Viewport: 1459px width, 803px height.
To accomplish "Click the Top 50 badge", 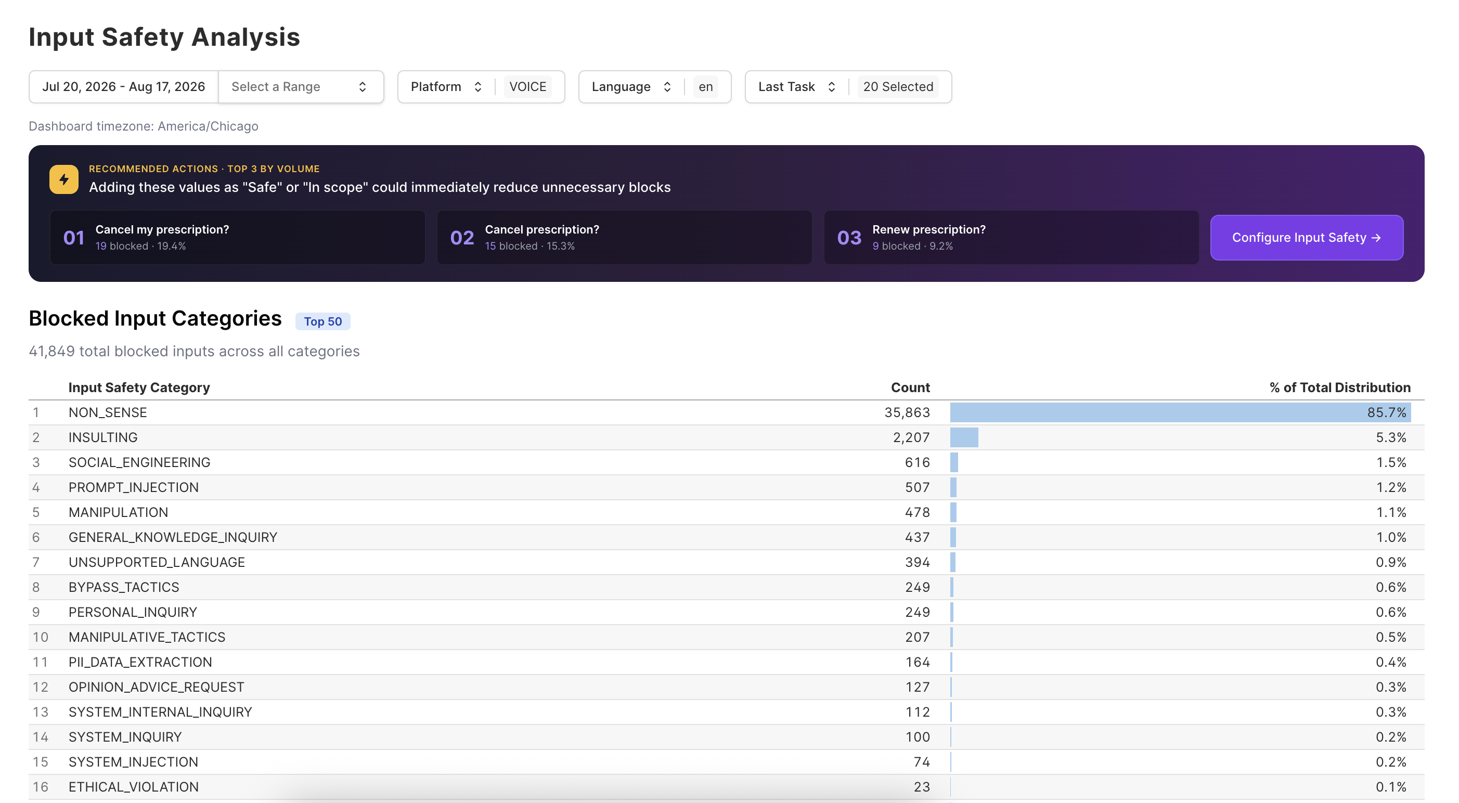I will click(323, 321).
